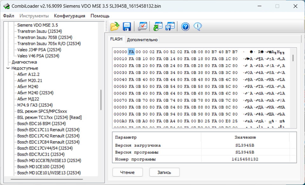This screenshot has width=305, height=185.
Task: Select Абит M20.21 entry
Action: click(30, 80)
